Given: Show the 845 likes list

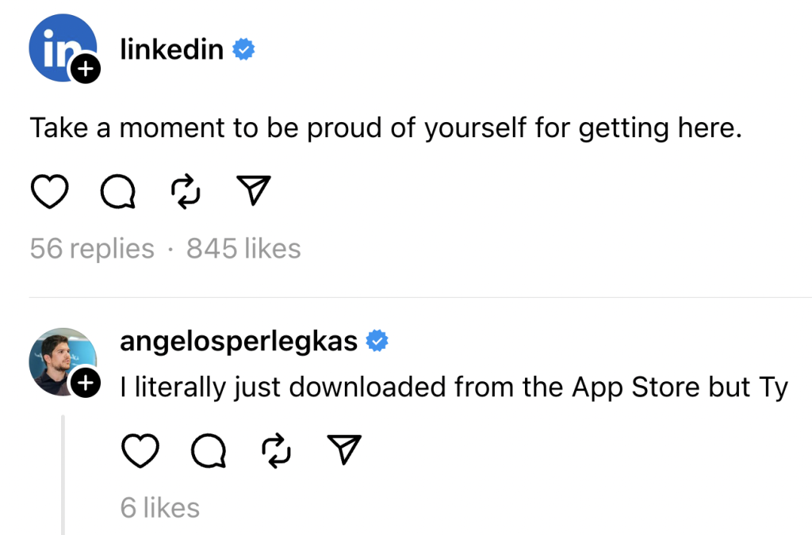Looking at the screenshot, I should (243, 249).
